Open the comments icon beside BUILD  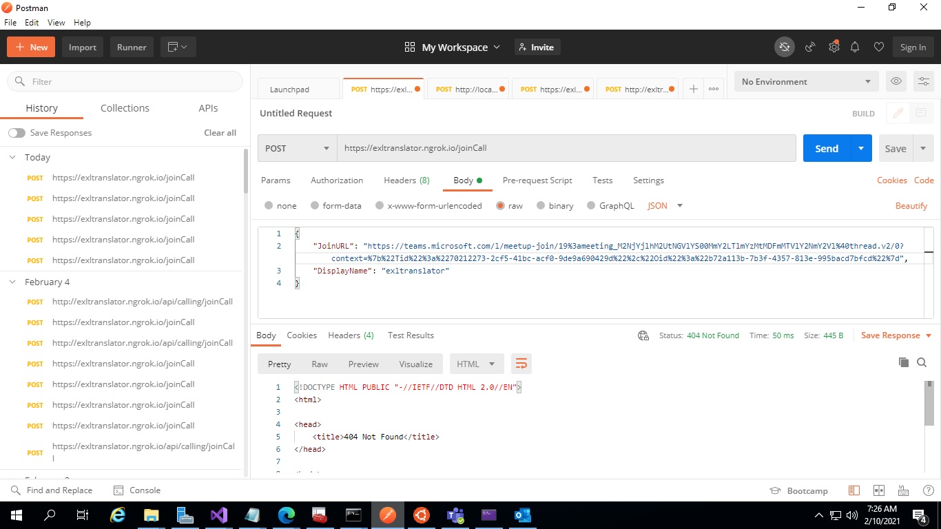click(920, 114)
